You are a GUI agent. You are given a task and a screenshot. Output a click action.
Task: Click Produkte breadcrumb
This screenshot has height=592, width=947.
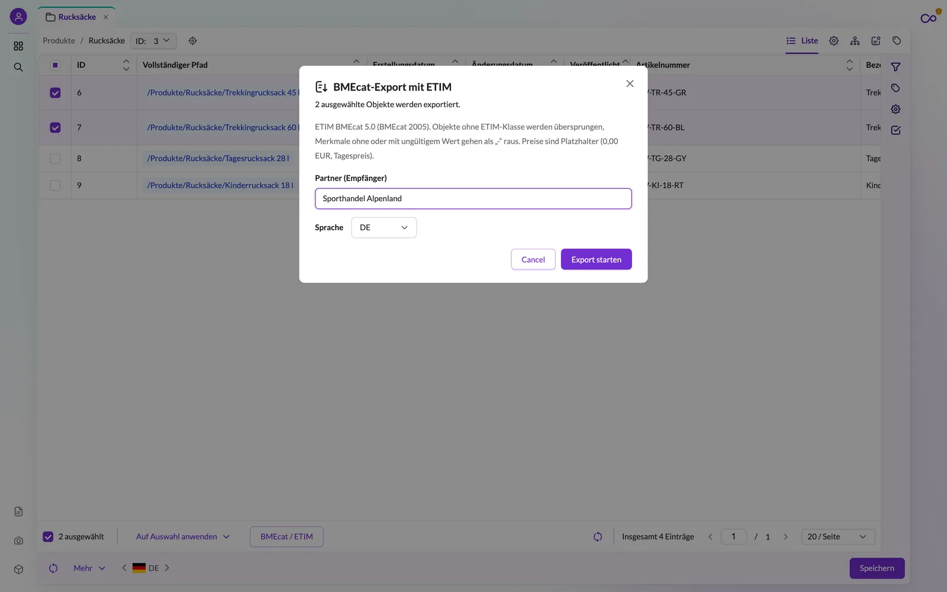click(x=59, y=41)
